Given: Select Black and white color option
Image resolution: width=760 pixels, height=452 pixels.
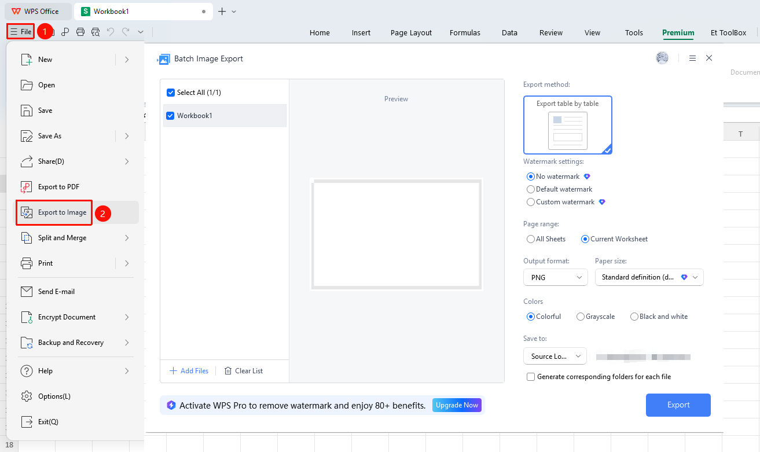Looking at the screenshot, I should click(x=634, y=317).
